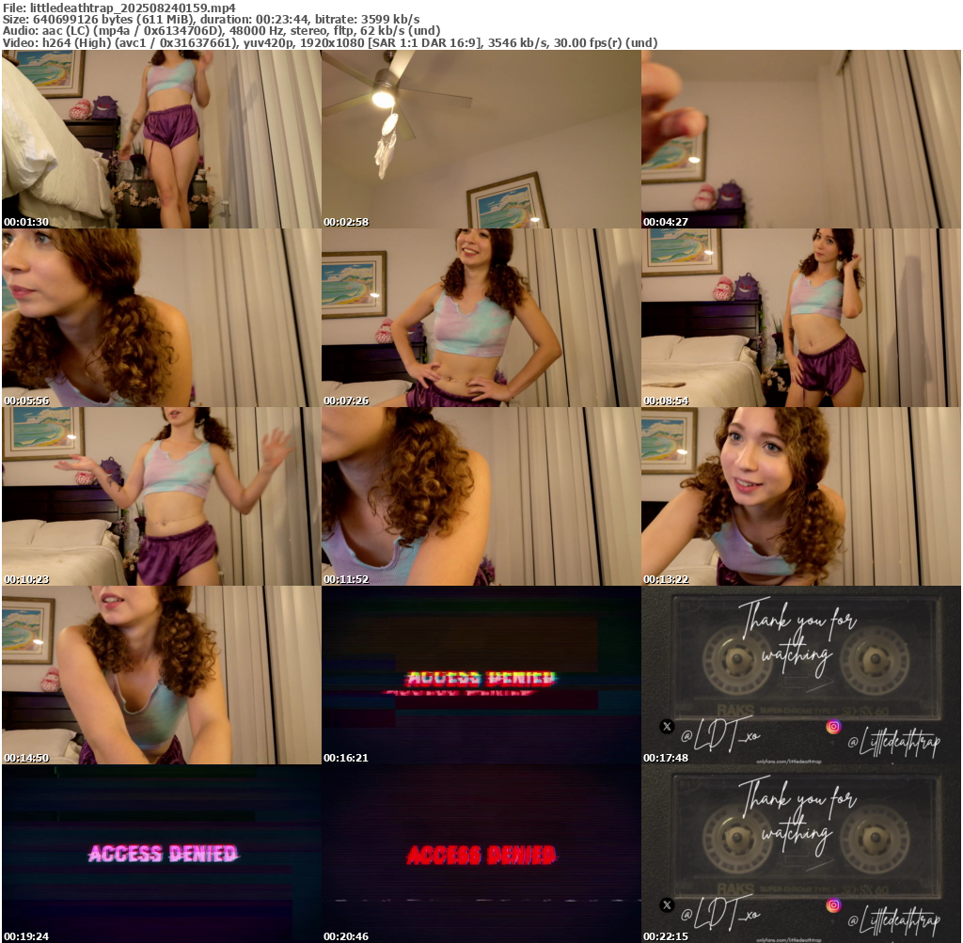
Task: Open the Thank you for watching thumbnail at 00:22:15
Action: pos(801,854)
